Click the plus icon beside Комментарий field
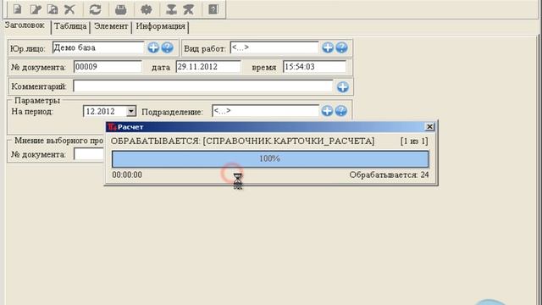Image resolution: width=542 pixels, height=305 pixels. (342, 86)
